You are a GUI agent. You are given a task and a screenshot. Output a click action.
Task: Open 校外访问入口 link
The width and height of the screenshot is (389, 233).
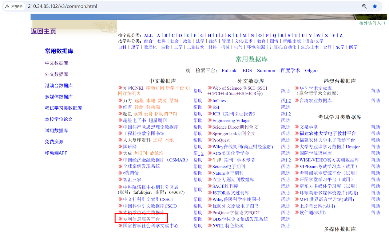pyautogui.click(x=372, y=23)
